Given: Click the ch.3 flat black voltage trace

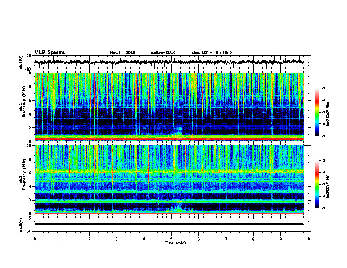Looking at the screenshot, I should (169, 224).
